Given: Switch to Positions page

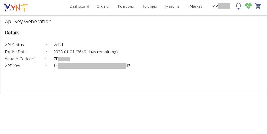Looking at the screenshot, I should click(x=126, y=6).
